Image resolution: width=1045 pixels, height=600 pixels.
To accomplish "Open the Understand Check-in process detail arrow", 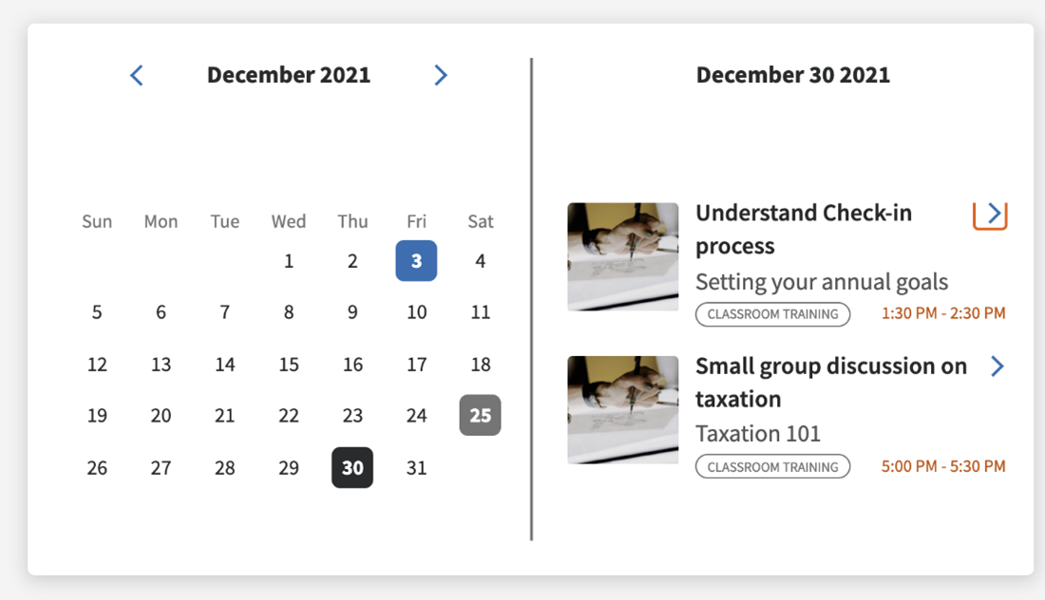I will pyautogui.click(x=990, y=216).
